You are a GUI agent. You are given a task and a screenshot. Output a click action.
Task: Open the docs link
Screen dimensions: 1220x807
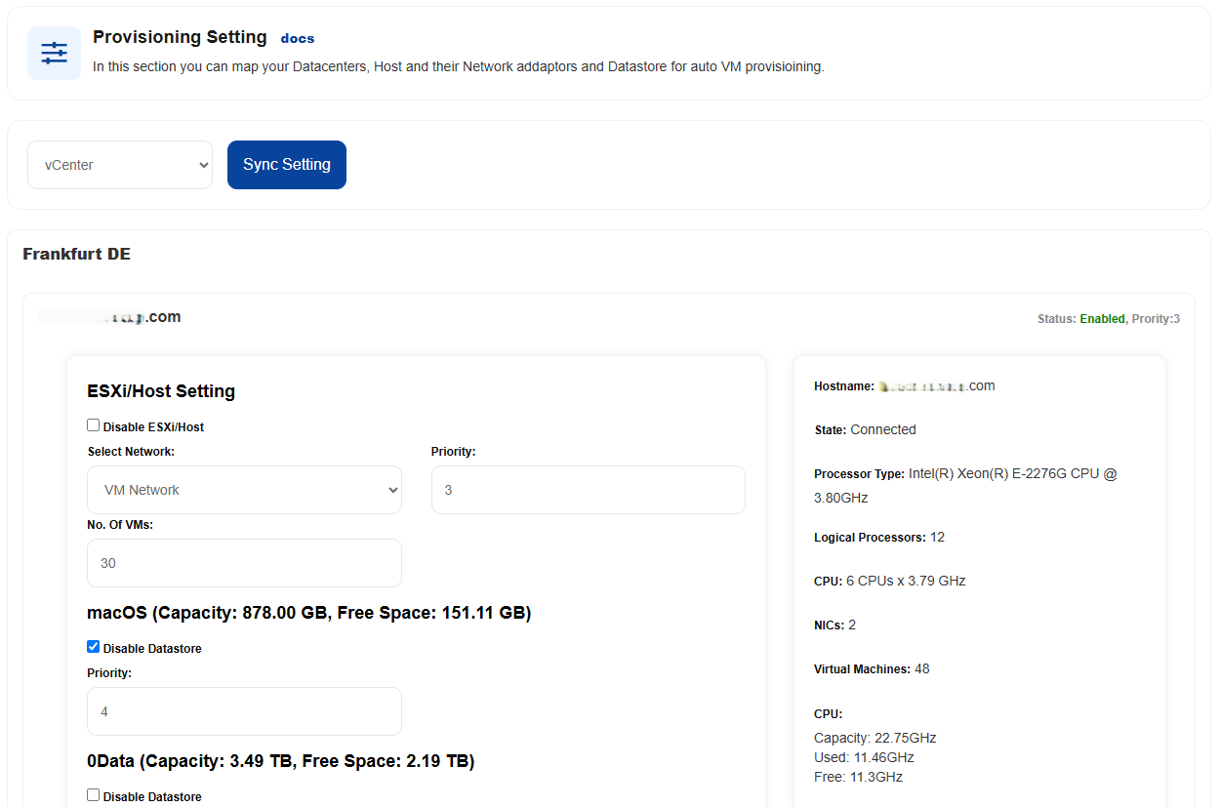coord(298,39)
